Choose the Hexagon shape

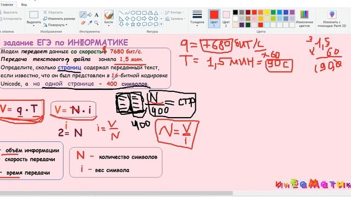(x=139, y=19)
